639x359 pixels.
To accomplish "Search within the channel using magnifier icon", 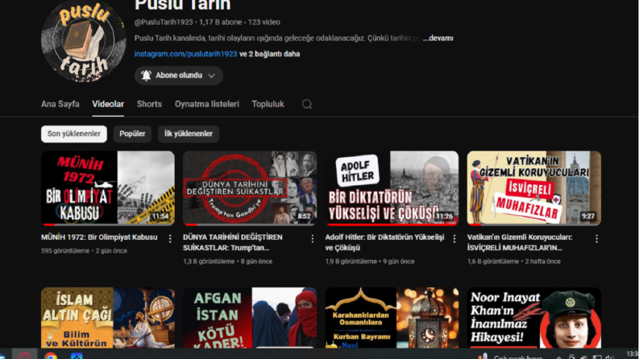I will 307,104.
